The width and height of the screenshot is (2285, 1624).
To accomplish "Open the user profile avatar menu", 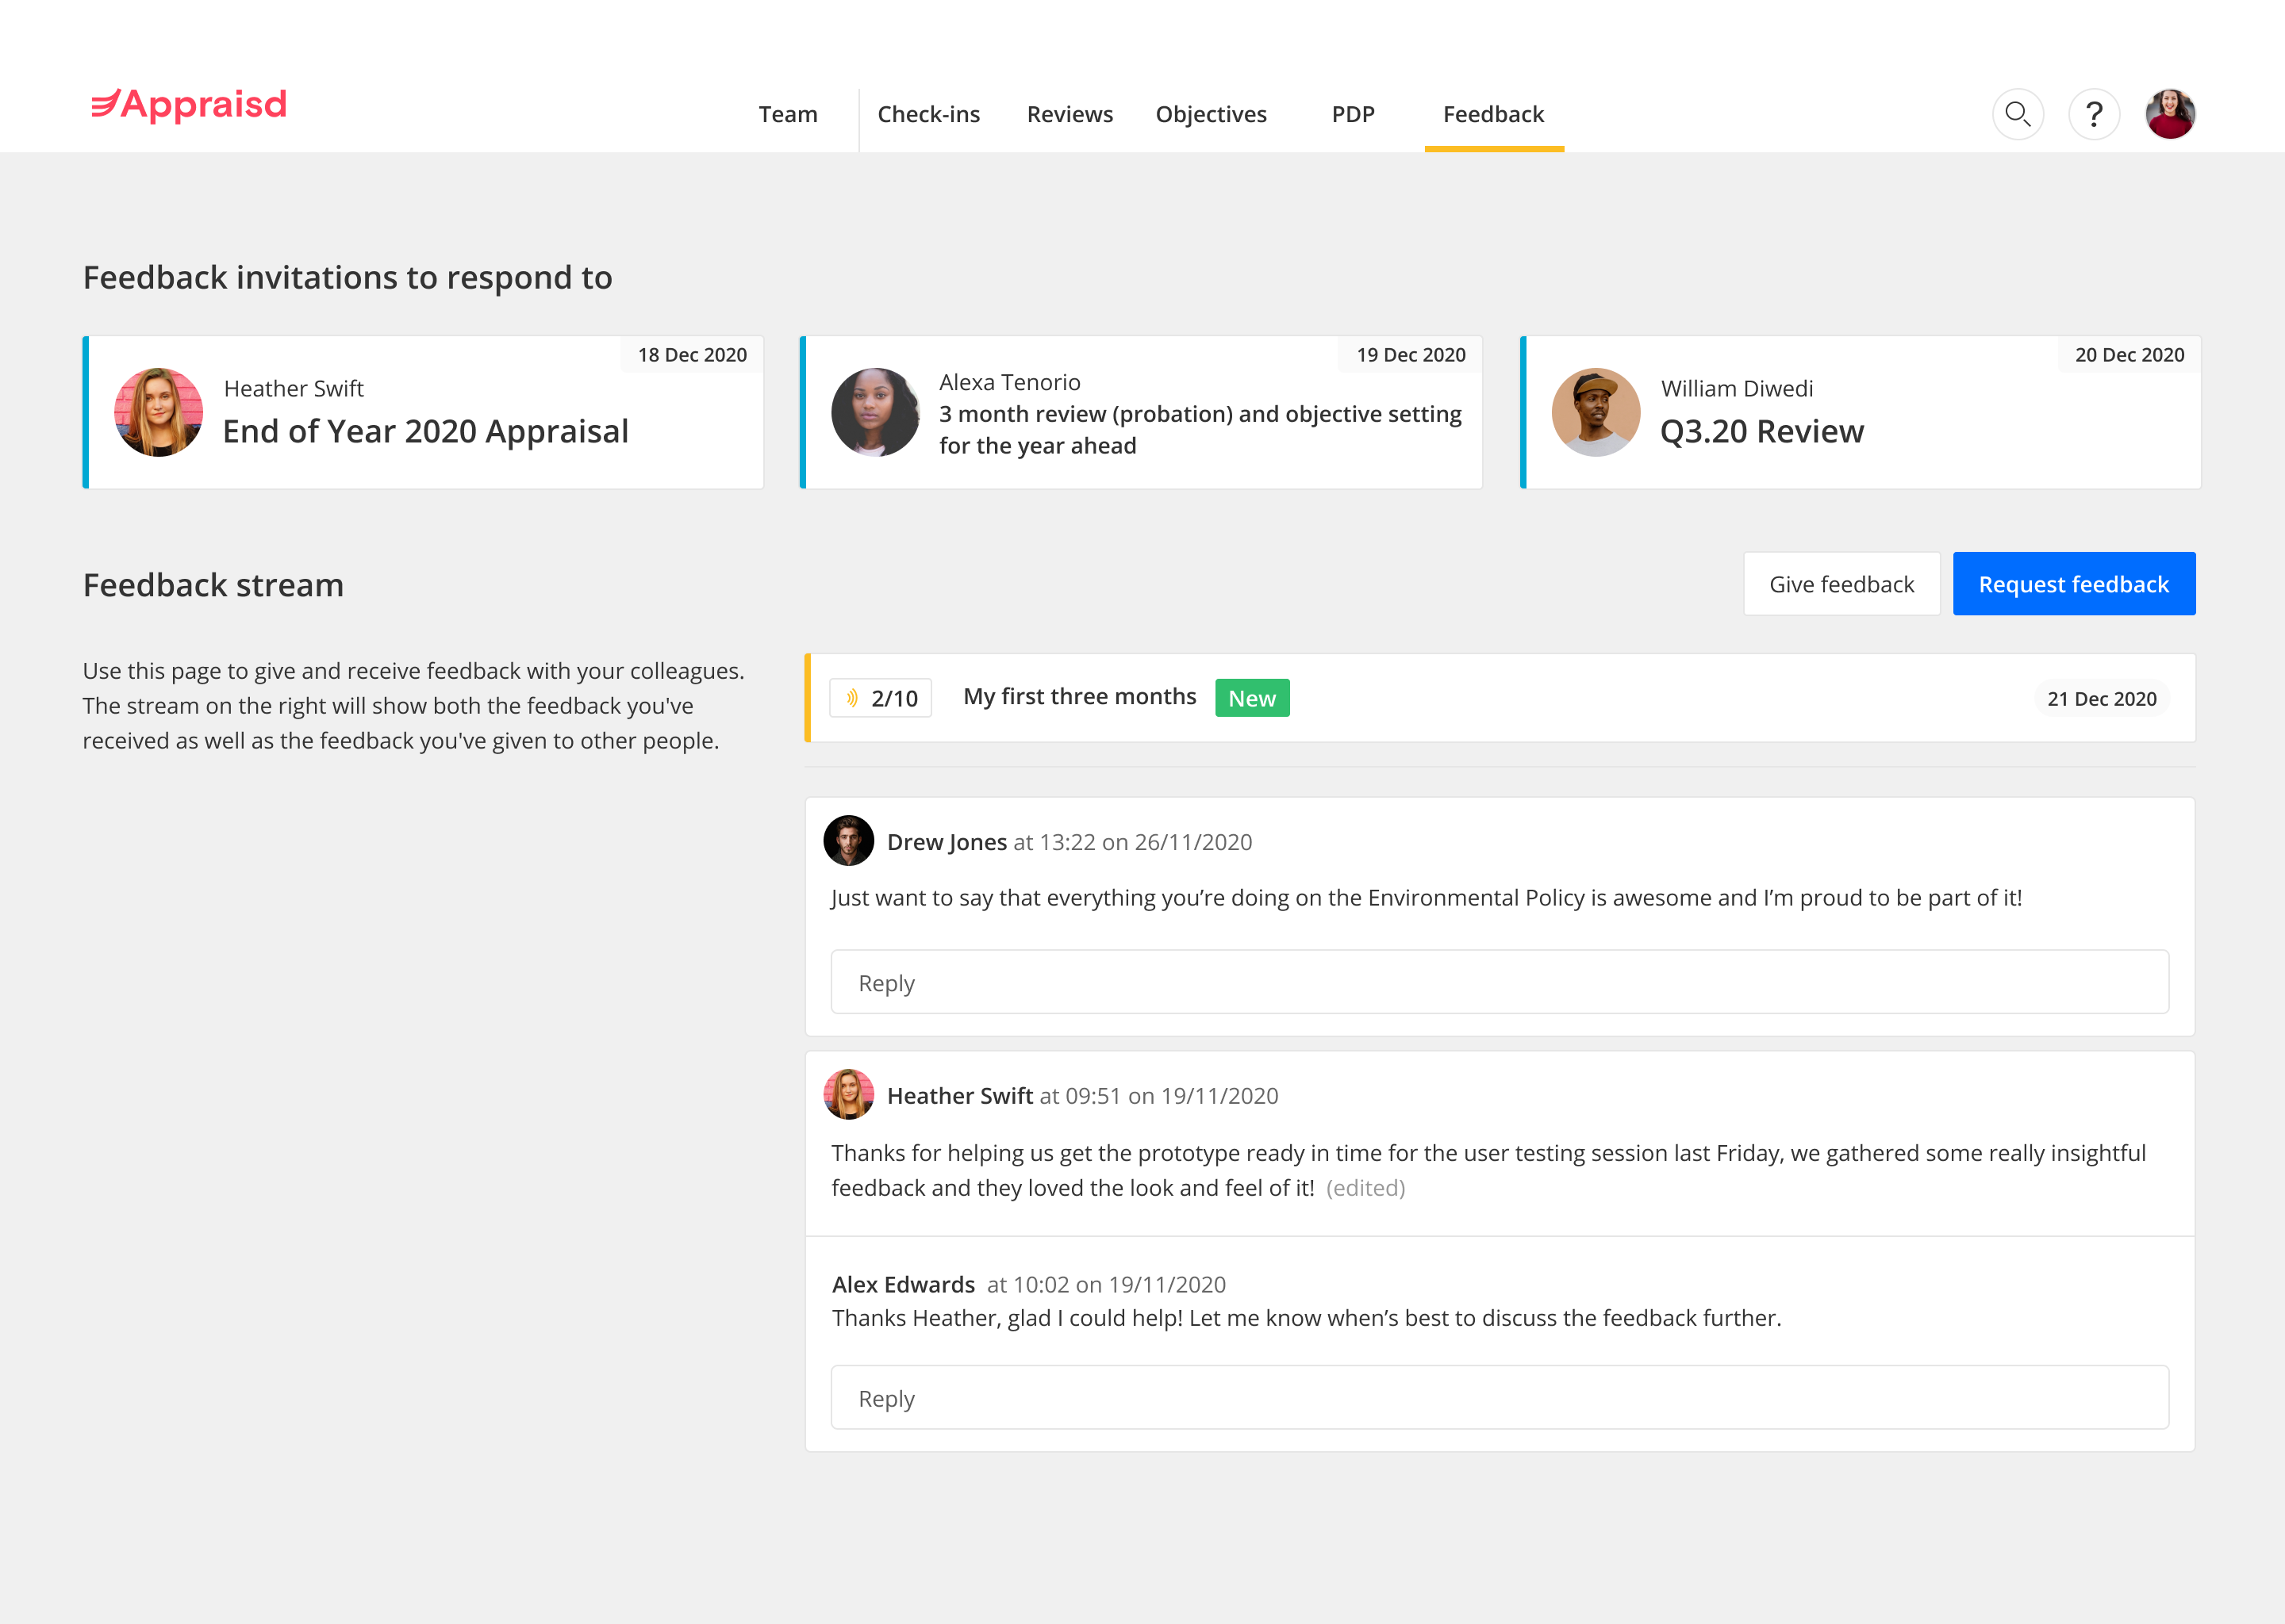I will (2169, 114).
